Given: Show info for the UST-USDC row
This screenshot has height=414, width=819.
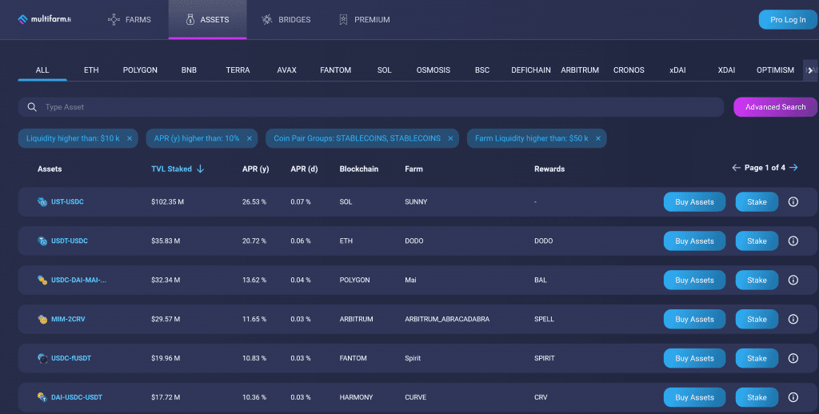Looking at the screenshot, I should [793, 202].
